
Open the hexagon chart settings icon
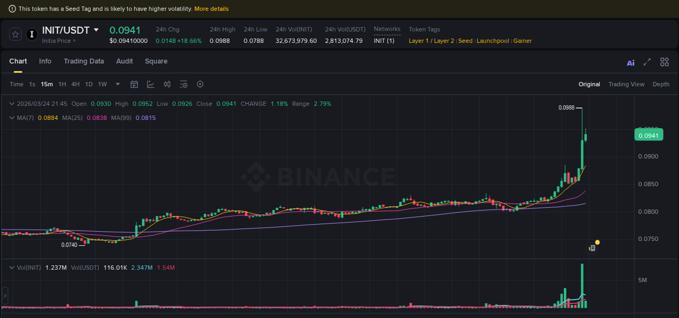click(200, 84)
